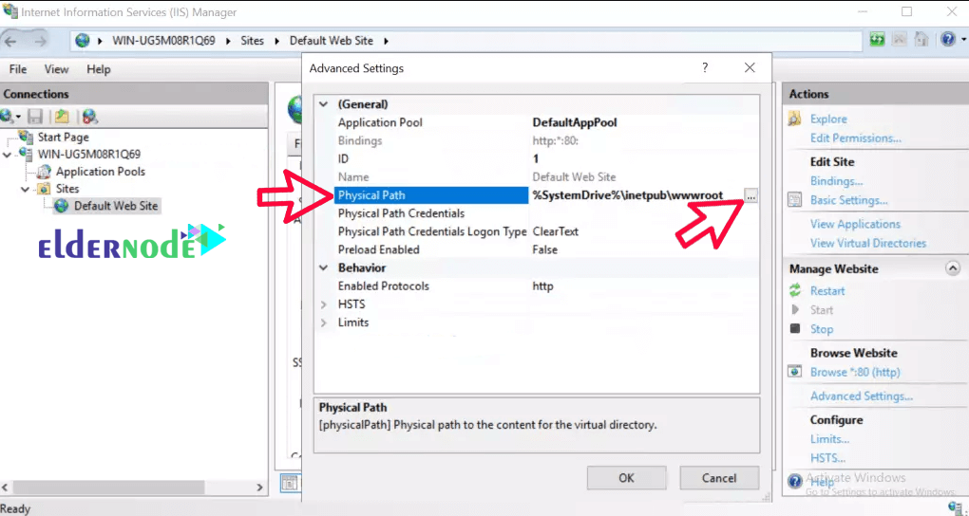Click the home icon in top toolbar
This screenshot has height=516, width=969.
click(921, 40)
